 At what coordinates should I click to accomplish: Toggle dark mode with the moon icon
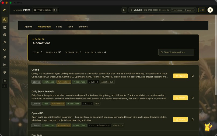[124, 10]
